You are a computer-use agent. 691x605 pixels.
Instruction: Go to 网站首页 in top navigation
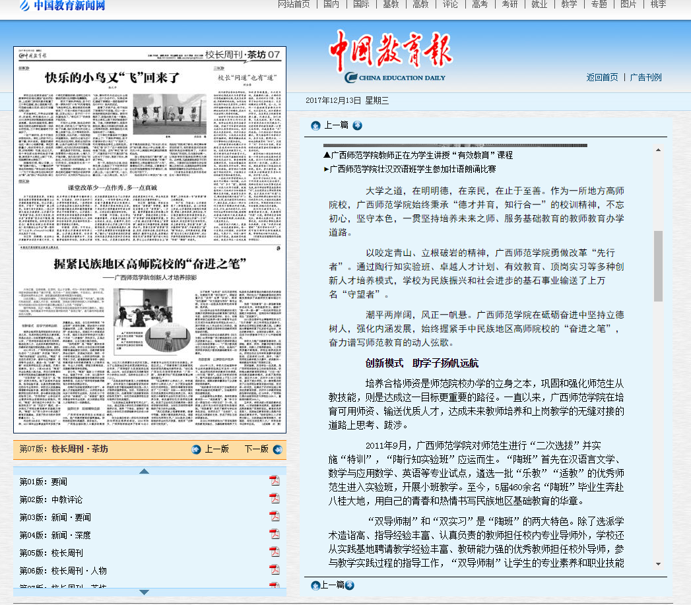pyautogui.click(x=294, y=5)
